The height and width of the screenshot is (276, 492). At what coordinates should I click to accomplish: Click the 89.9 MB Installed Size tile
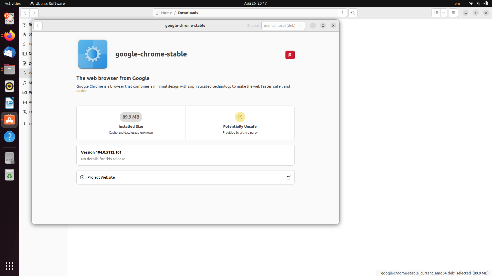click(131, 123)
